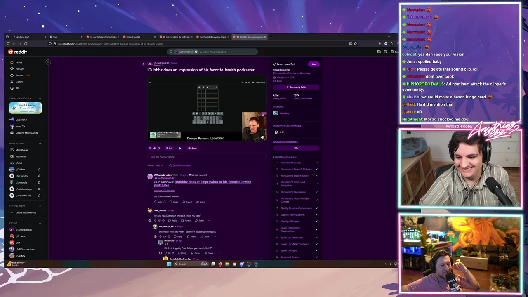Open Sort by Best dropdown
528x297 pixels.
pos(159,165)
